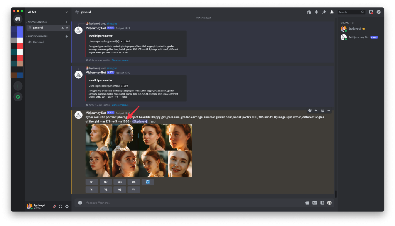Toggle microphone mute
Viewport: 395px width, 226px height.
[54, 206]
